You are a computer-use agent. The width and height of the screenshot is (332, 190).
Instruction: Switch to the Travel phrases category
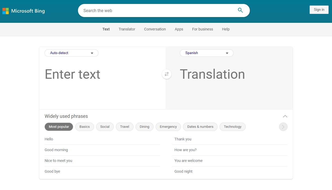(x=125, y=127)
